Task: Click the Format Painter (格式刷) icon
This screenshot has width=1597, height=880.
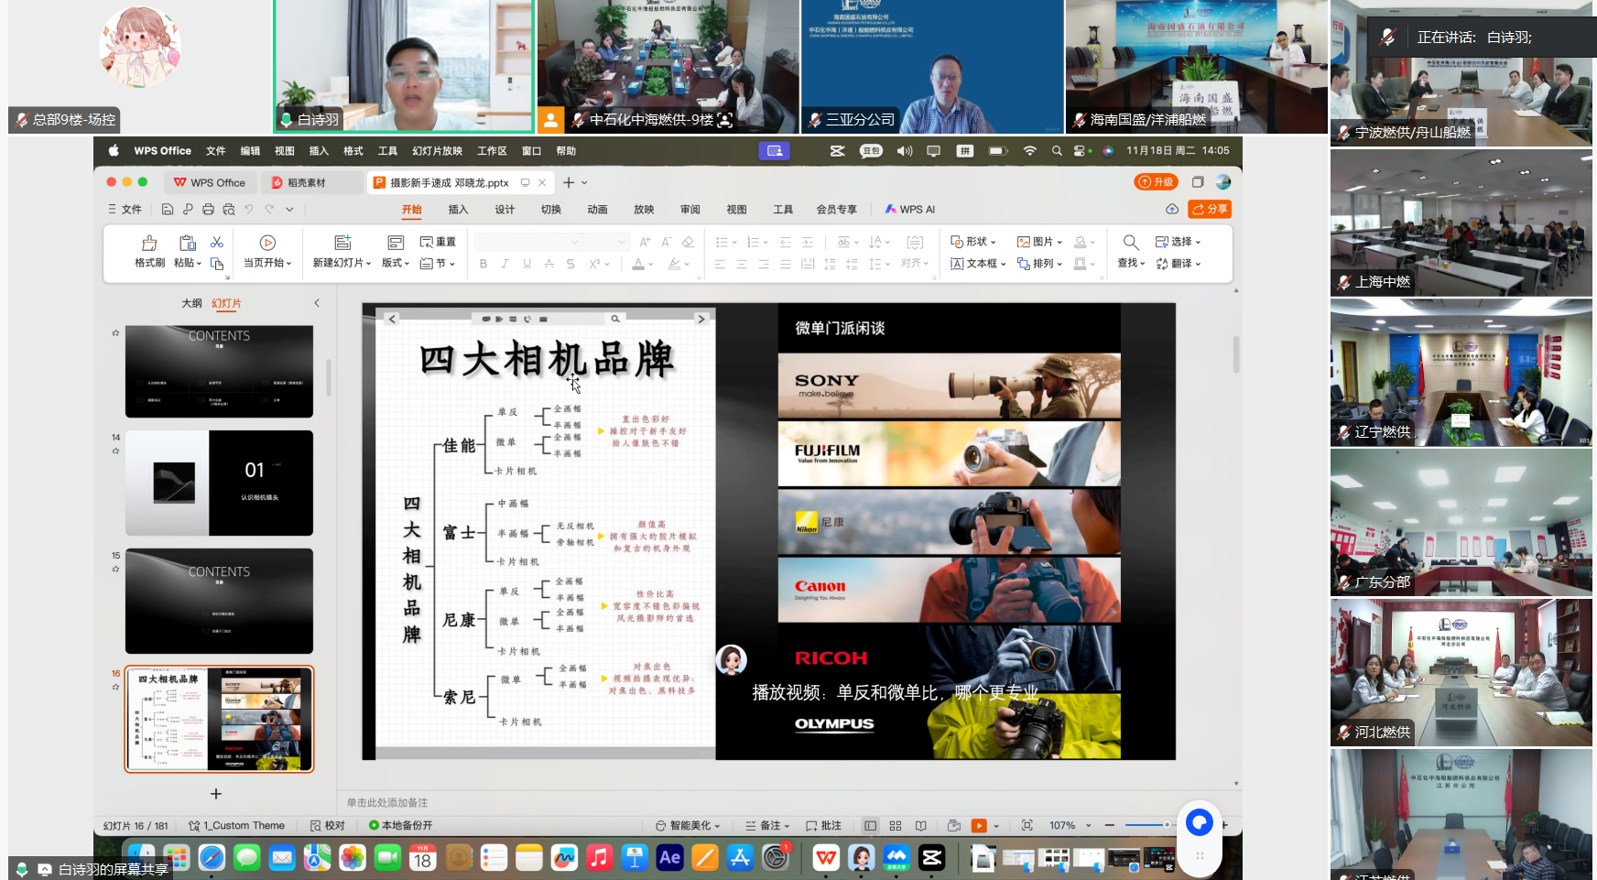Action: [149, 244]
